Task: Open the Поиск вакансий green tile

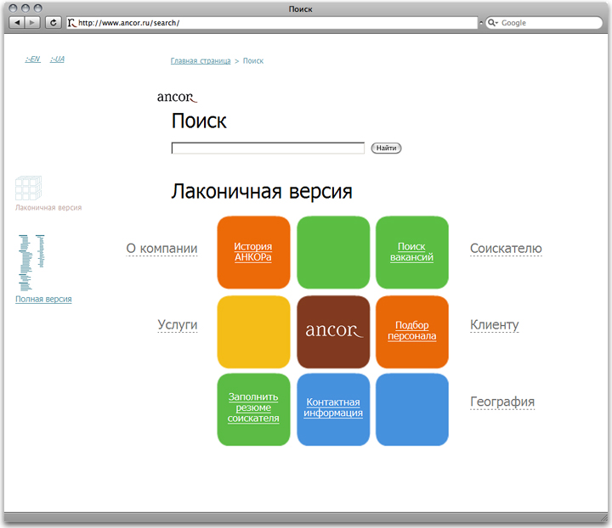Action: [411, 252]
